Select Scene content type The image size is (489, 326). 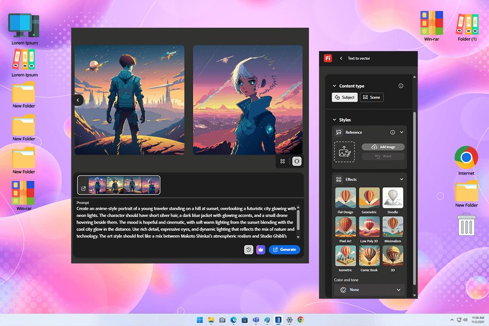(x=372, y=97)
